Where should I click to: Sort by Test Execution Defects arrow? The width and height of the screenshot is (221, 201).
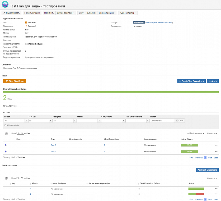point(139,184)
